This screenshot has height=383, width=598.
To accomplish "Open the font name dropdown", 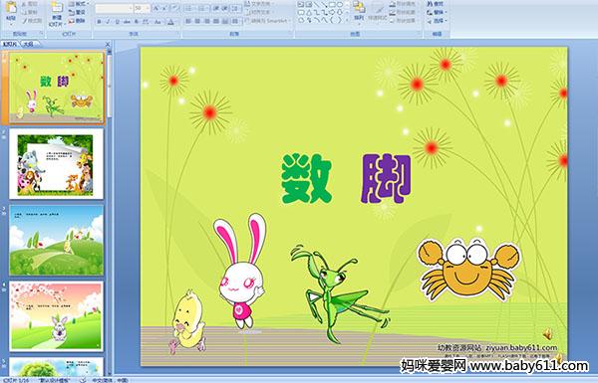I will (131, 8).
